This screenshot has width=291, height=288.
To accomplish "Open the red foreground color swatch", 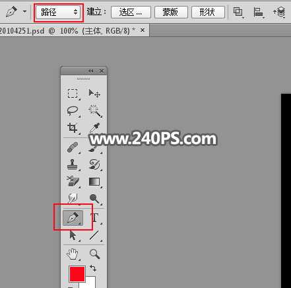I will [x=77, y=274].
